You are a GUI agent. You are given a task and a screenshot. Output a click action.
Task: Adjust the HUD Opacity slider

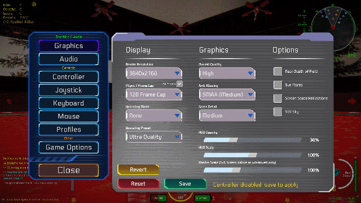[253, 140]
